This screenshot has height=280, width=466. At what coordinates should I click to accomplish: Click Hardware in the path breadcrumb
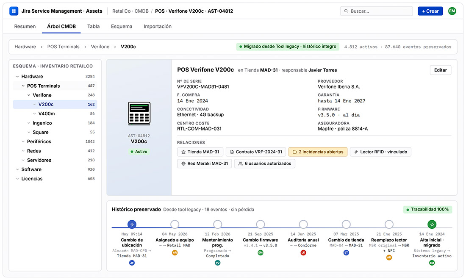point(25,47)
